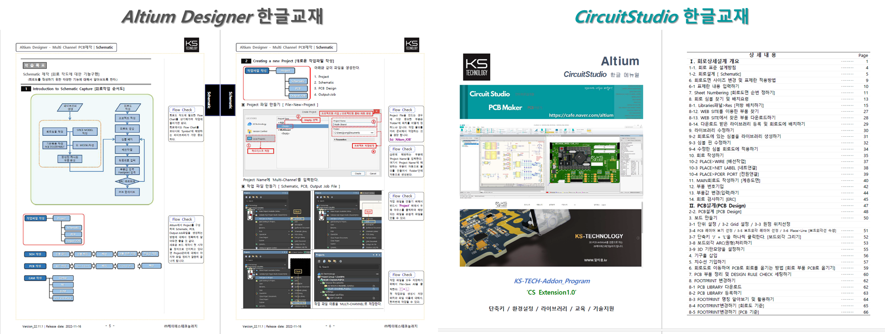Screen dimensions: 885x334
Task: Click contents entry '10. 회로 작성하기'
Action: (706, 155)
